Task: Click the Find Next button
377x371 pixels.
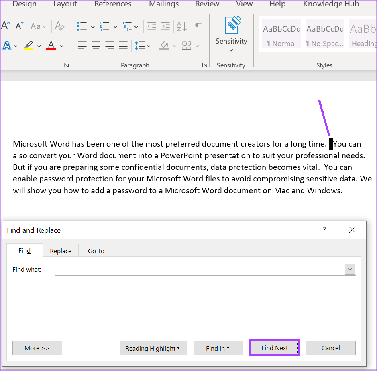Action: (x=274, y=348)
